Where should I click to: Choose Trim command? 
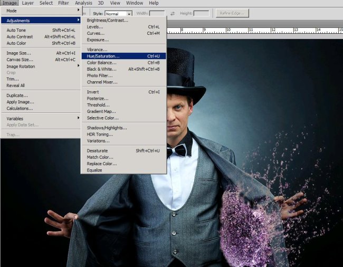(41, 79)
